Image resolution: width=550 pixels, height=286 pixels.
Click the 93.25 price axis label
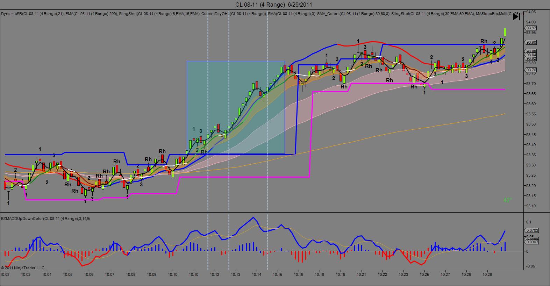[531, 175]
